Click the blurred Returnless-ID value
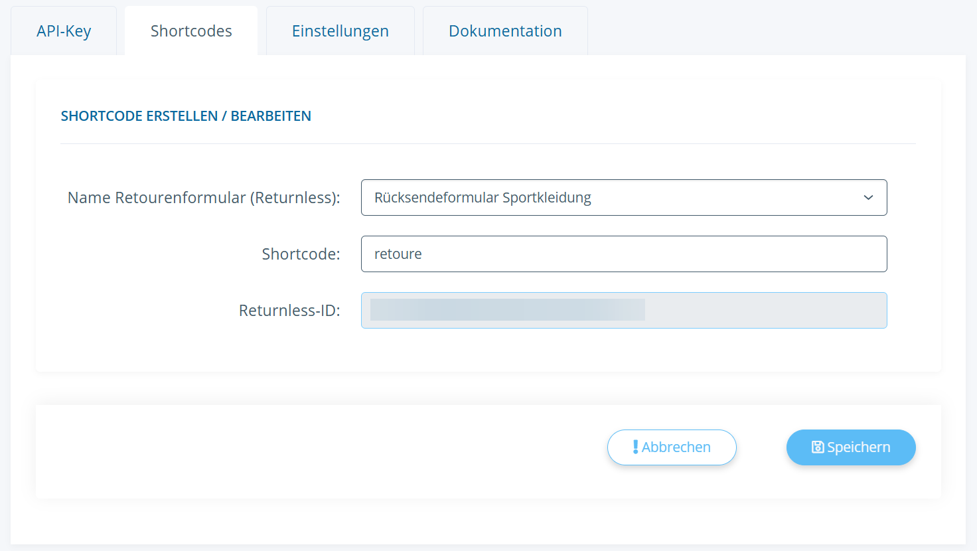977x551 pixels. tap(507, 310)
